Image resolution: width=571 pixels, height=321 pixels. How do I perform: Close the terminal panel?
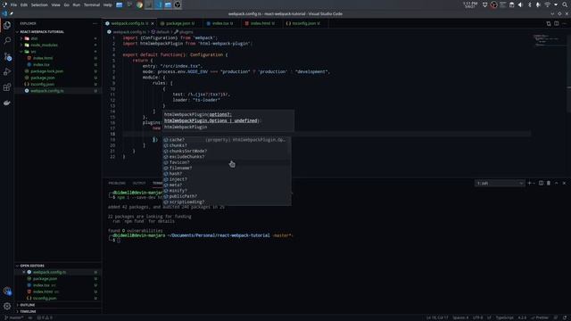coord(565,183)
